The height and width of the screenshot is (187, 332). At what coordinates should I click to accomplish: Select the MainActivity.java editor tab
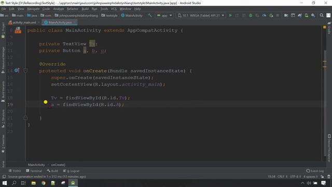click(x=60, y=22)
